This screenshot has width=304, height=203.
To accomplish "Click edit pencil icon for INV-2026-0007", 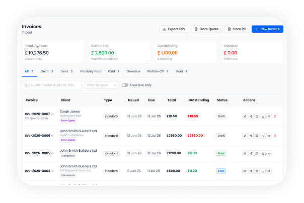I will tap(245, 116).
